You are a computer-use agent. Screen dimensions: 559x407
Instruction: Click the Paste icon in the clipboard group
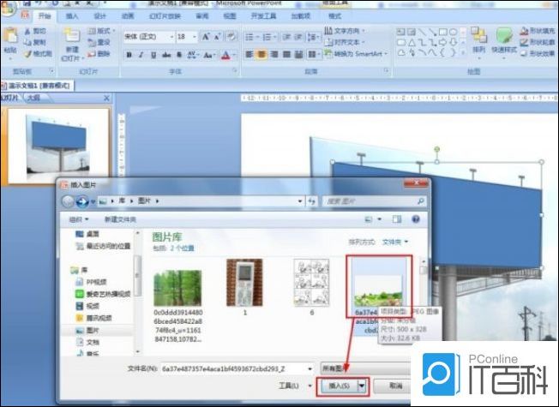click(10, 39)
